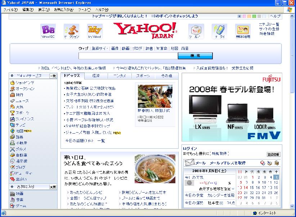296x217 pixels.
Task: Open the mobile phone icon in header
Action: coord(219,31)
